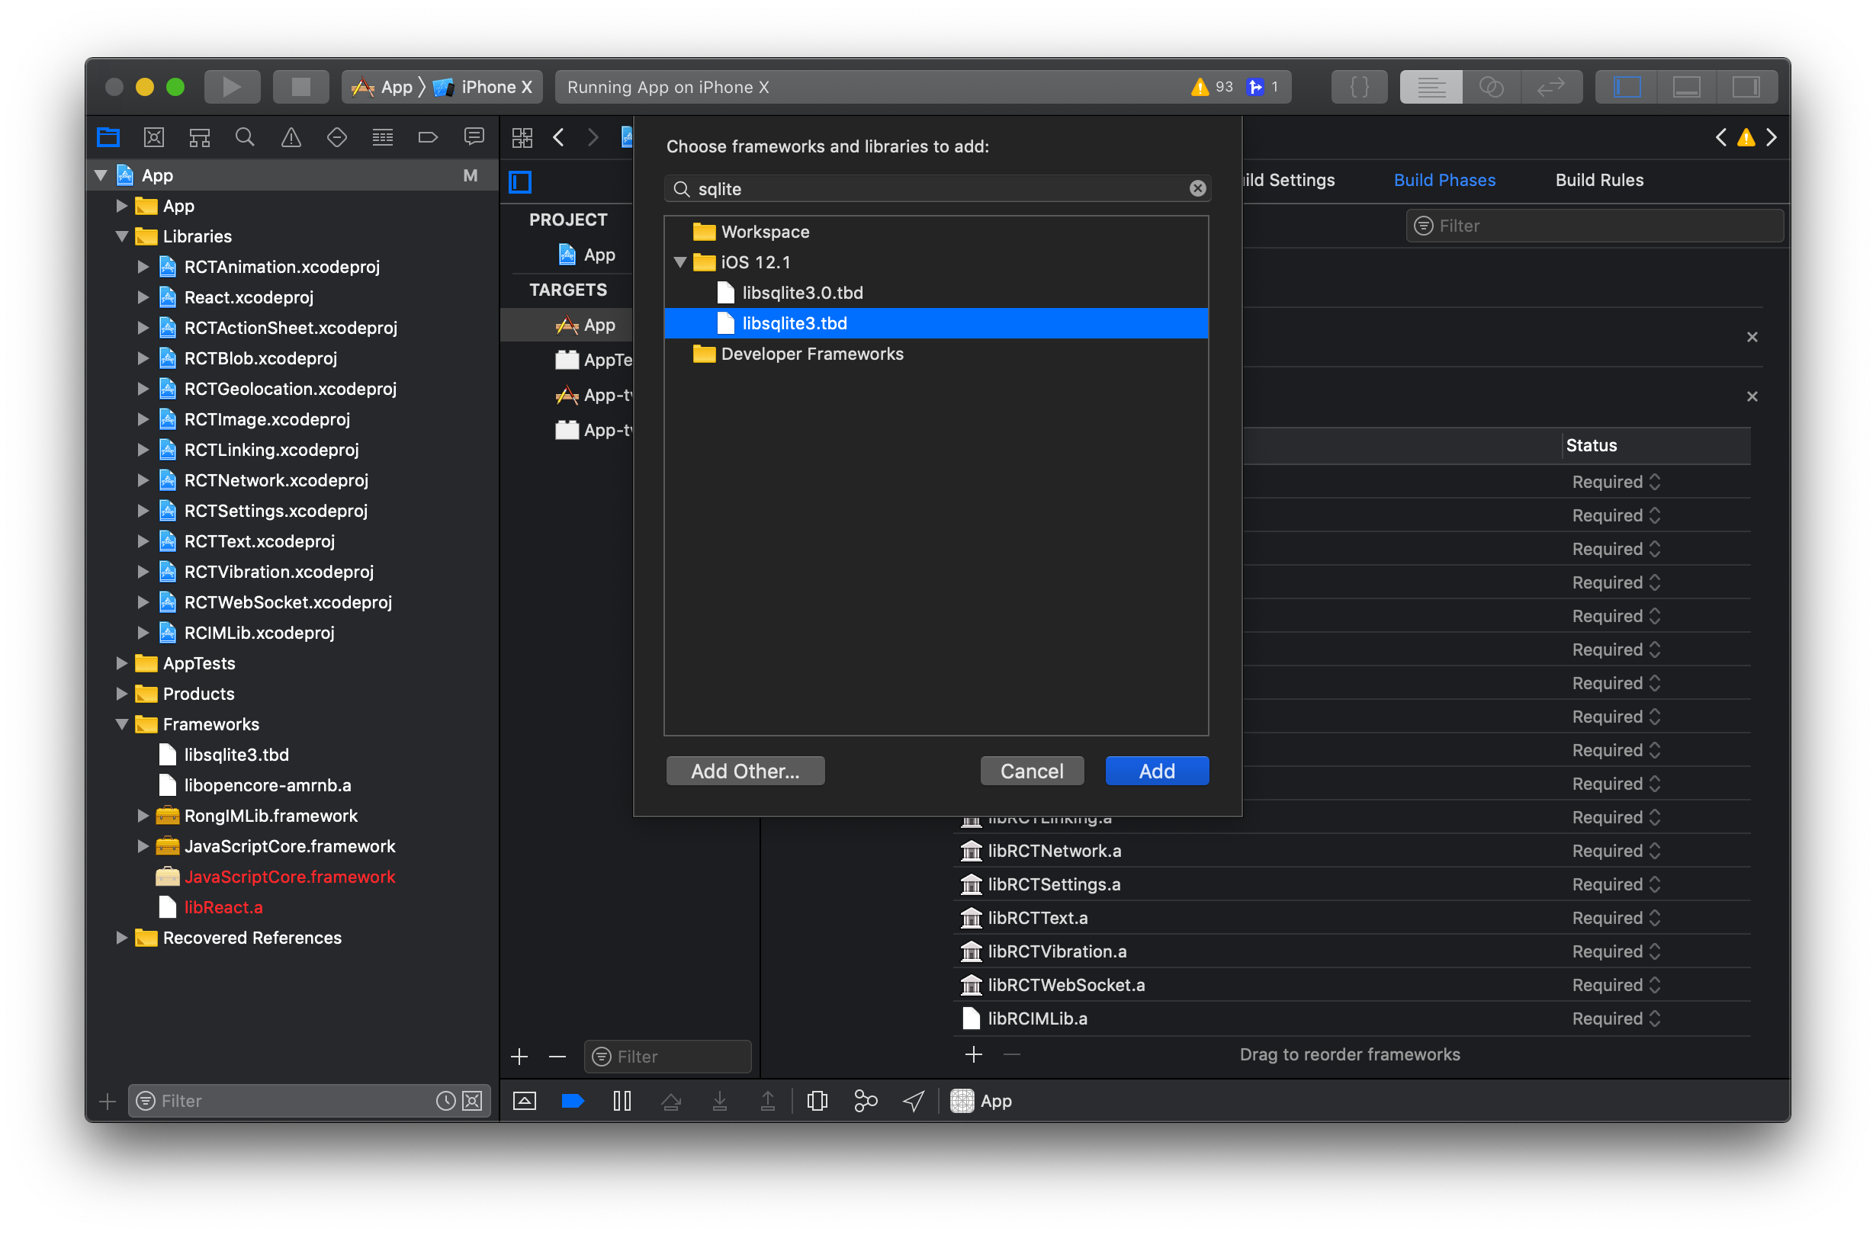Stop the running app with Stop button

[300, 87]
